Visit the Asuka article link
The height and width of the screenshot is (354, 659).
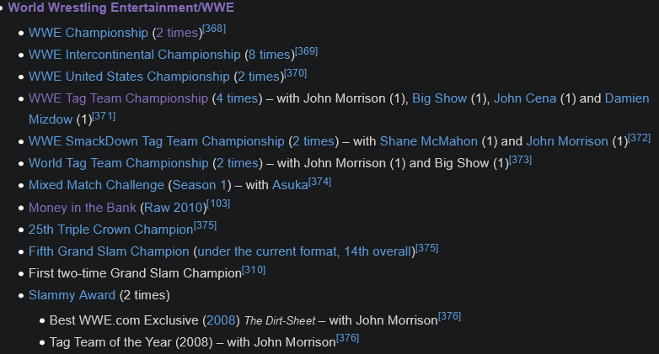tap(290, 185)
